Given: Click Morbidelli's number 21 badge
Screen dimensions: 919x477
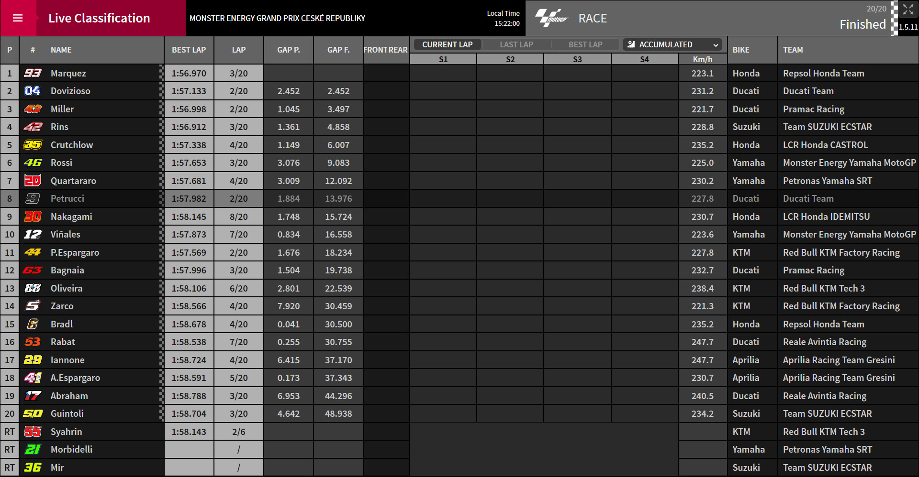Looking at the screenshot, I should pos(33,449).
